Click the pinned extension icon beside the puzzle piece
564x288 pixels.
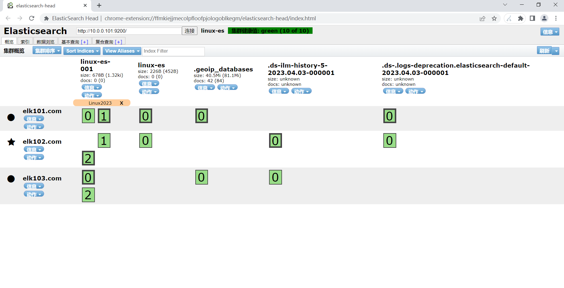click(x=509, y=19)
